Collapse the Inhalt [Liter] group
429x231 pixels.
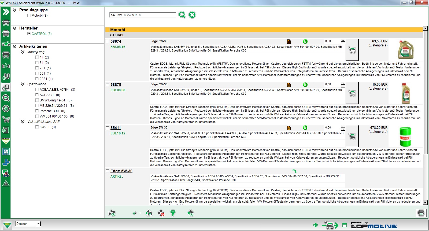[23, 52]
